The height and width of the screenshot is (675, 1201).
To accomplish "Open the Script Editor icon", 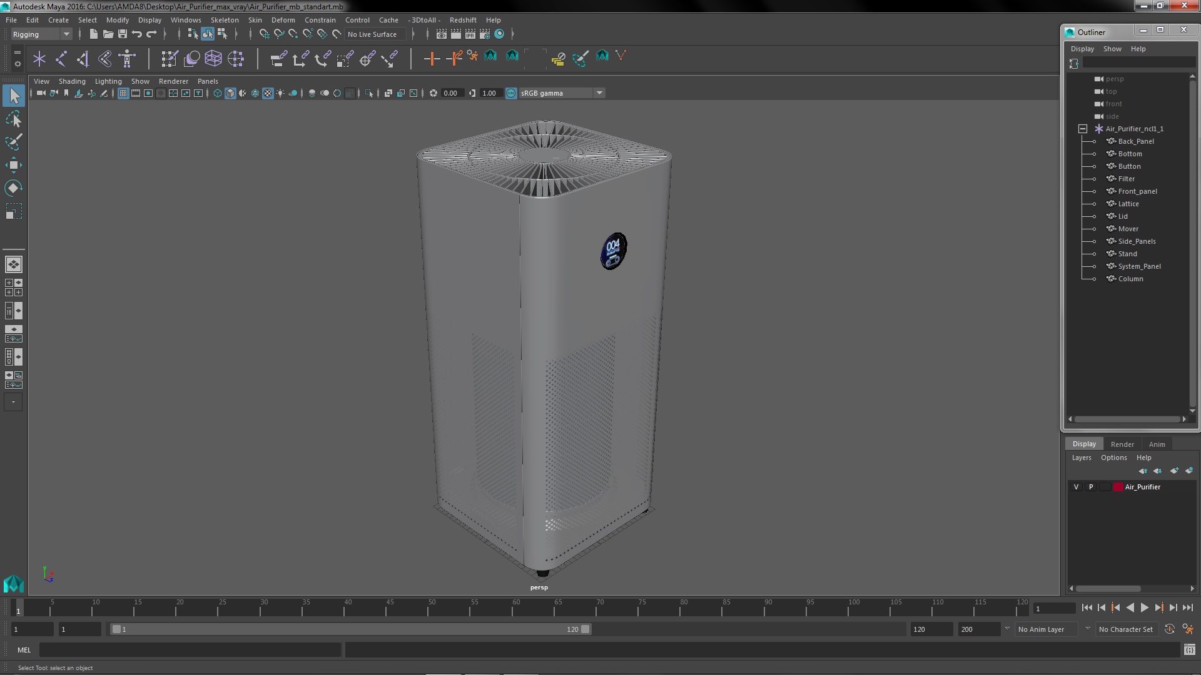I will pos(1189,650).
